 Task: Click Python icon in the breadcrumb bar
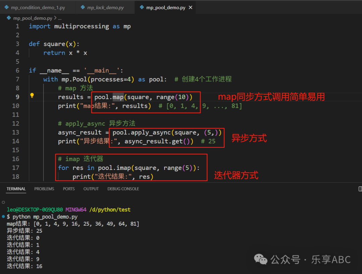coord(9,18)
